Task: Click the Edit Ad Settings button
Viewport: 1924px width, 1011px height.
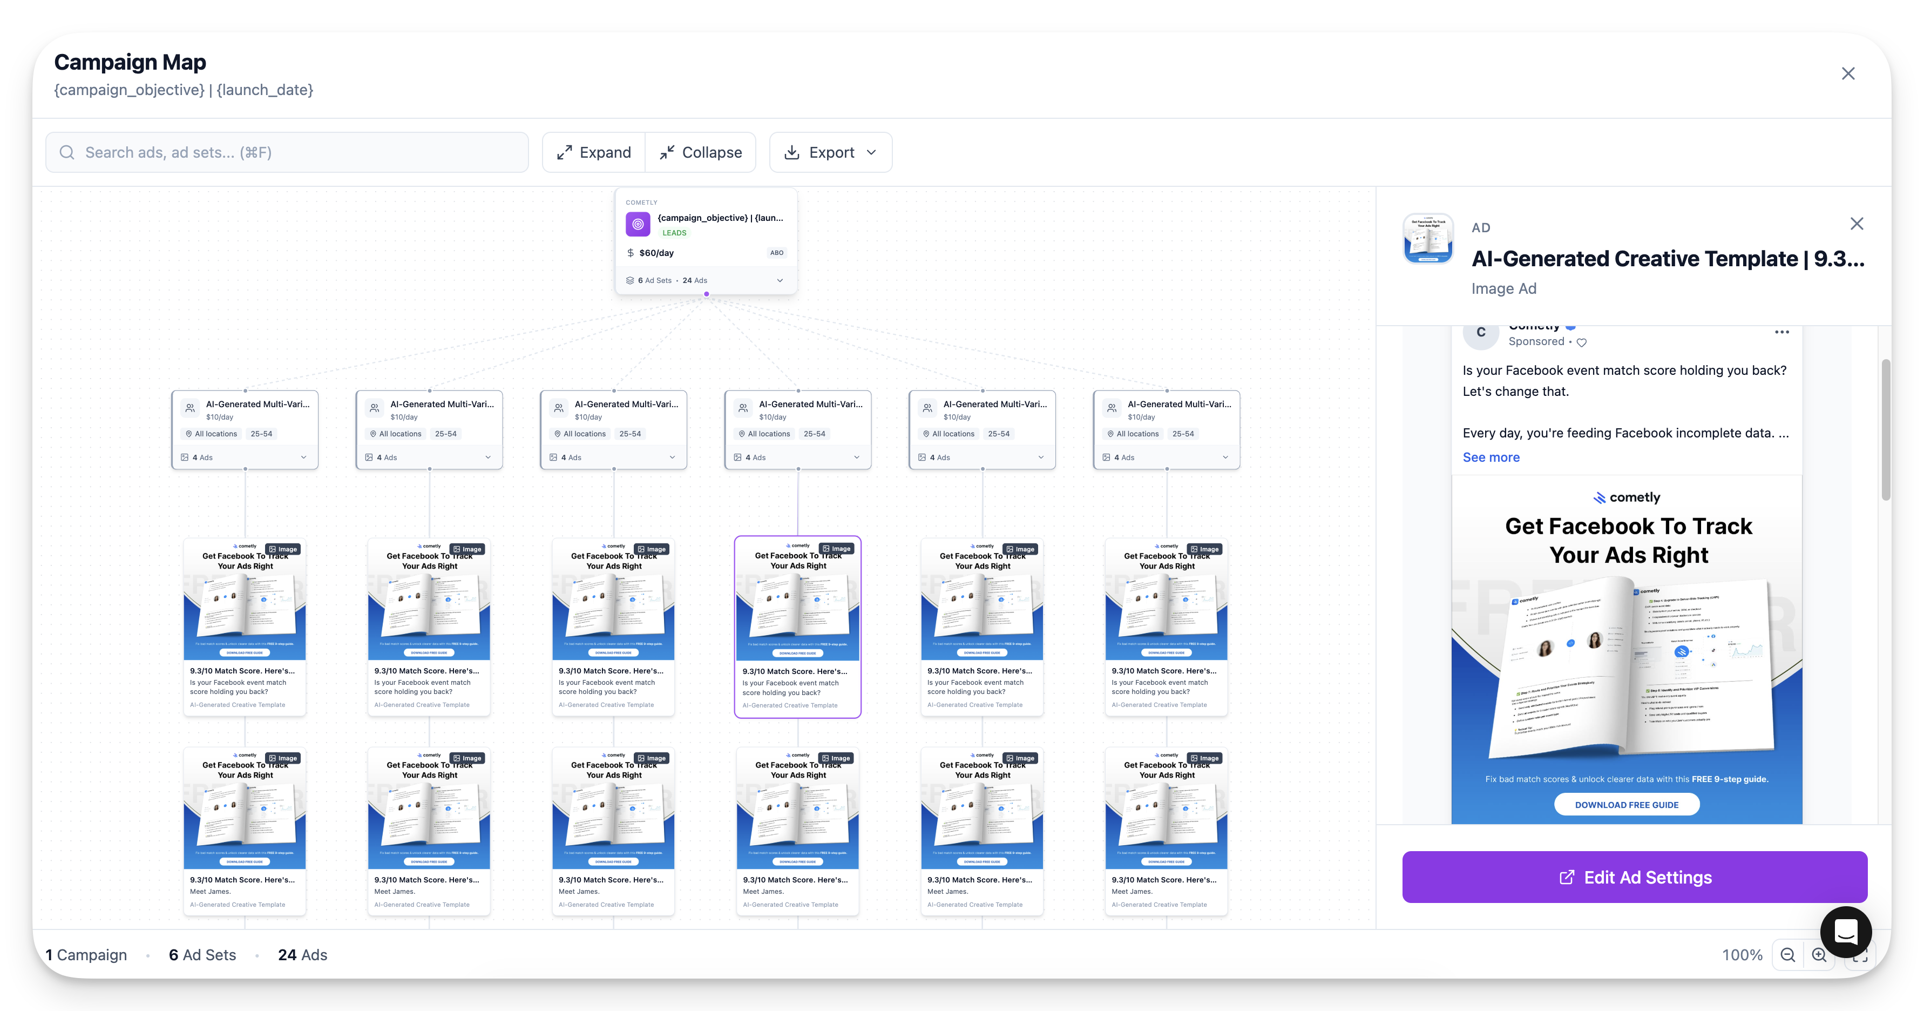Action: 1634,877
